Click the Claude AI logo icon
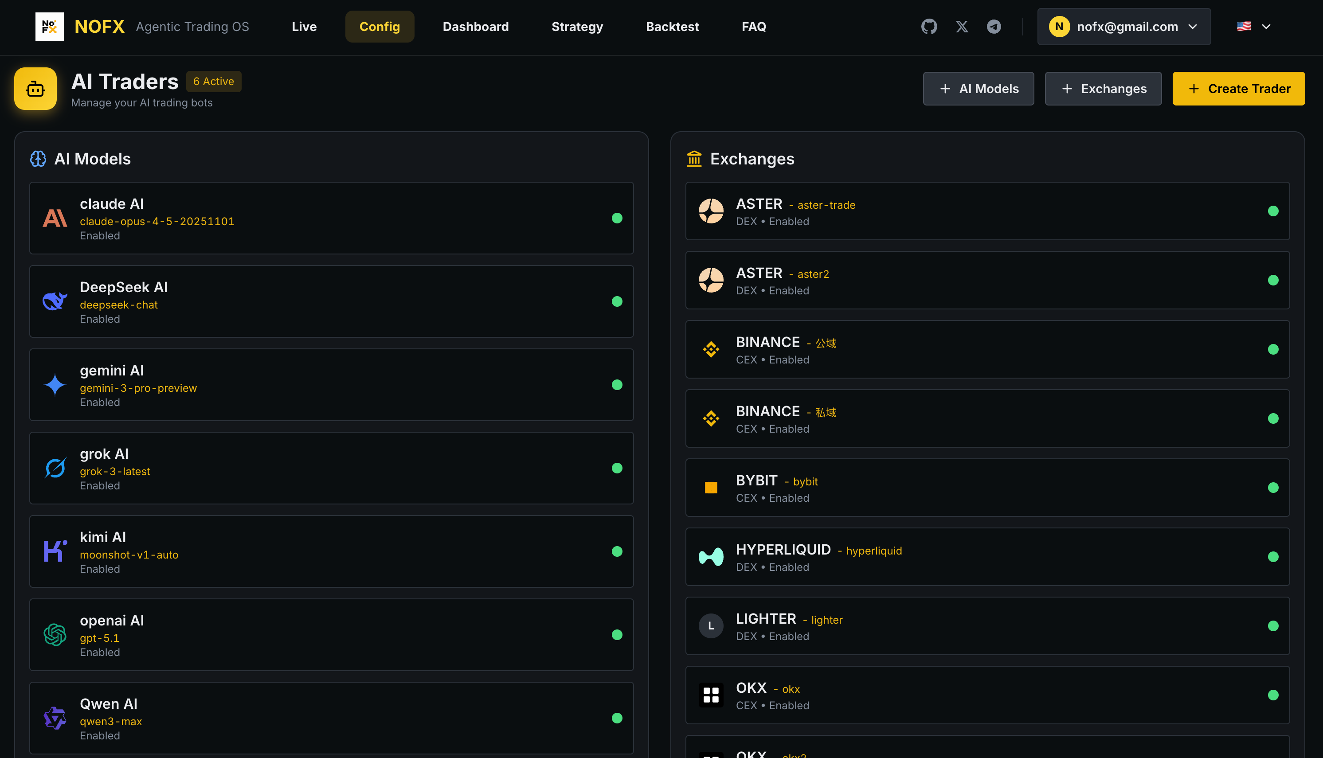 tap(55, 218)
